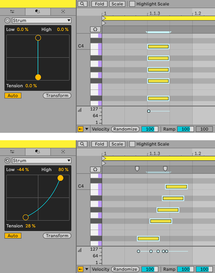Image resolution: width=215 pixels, height=273 pixels.
Task: Click the levels icon beside top velocity scale
Action: tap(80, 110)
